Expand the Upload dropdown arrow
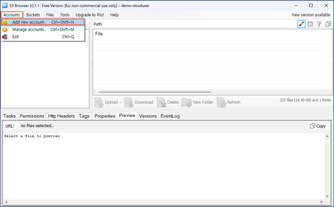 120,102
